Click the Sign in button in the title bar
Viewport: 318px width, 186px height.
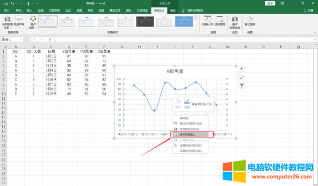[270, 3]
